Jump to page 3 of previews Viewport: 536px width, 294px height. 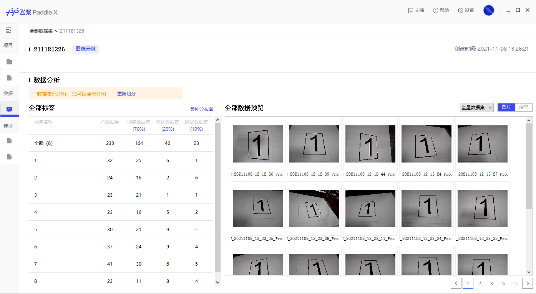pyautogui.click(x=491, y=284)
